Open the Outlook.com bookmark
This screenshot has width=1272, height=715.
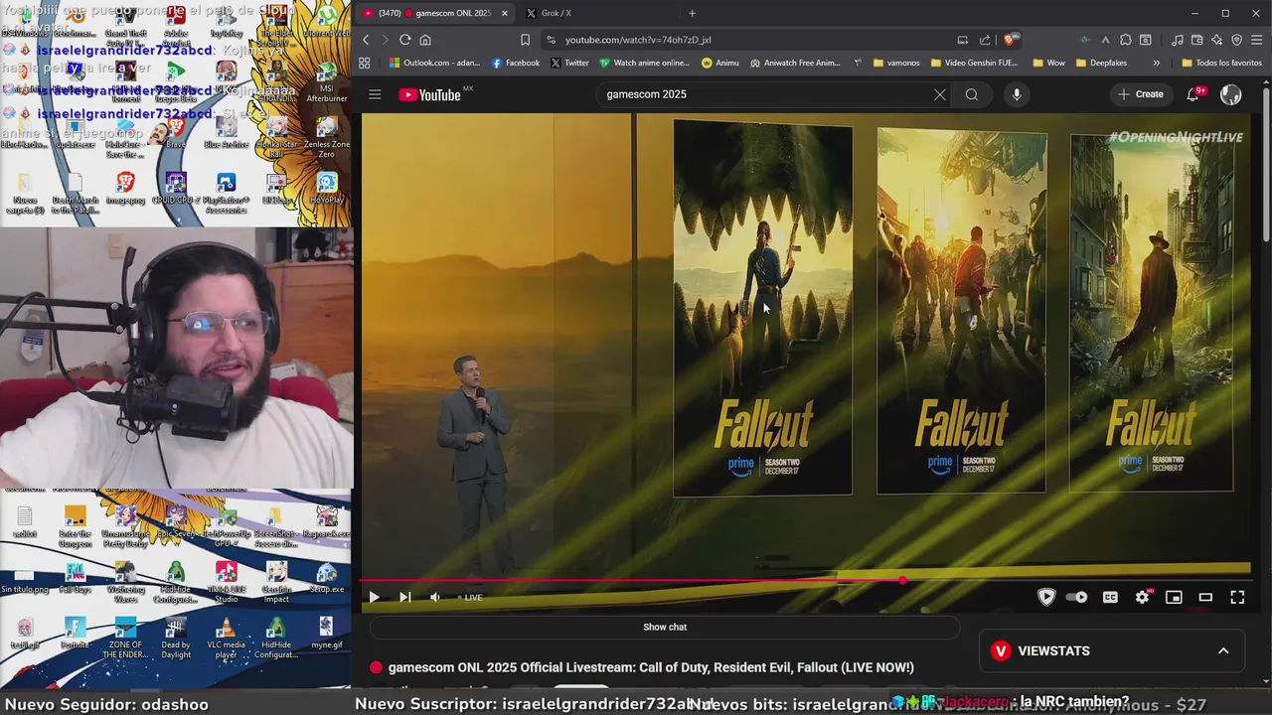click(x=434, y=63)
